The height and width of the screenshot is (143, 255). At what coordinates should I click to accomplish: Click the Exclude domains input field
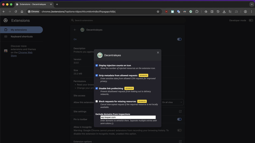(x=128, y=117)
